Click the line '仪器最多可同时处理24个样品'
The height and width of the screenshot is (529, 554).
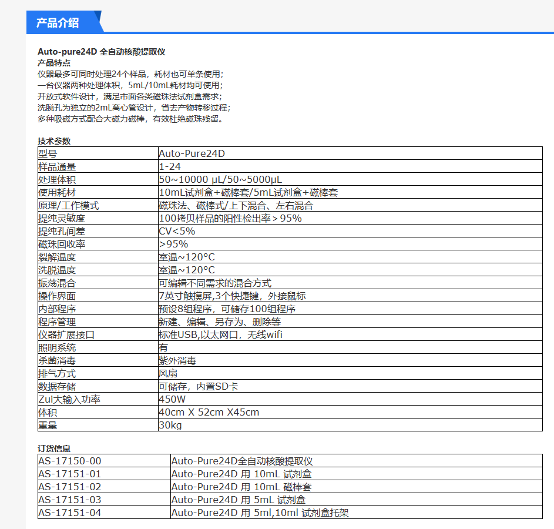pyautogui.click(x=92, y=74)
